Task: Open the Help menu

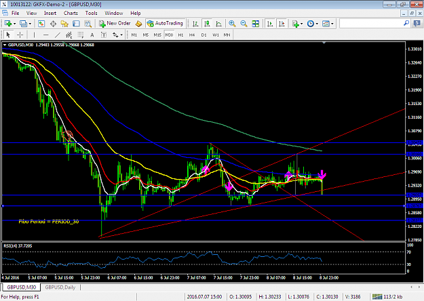Action: point(136,13)
